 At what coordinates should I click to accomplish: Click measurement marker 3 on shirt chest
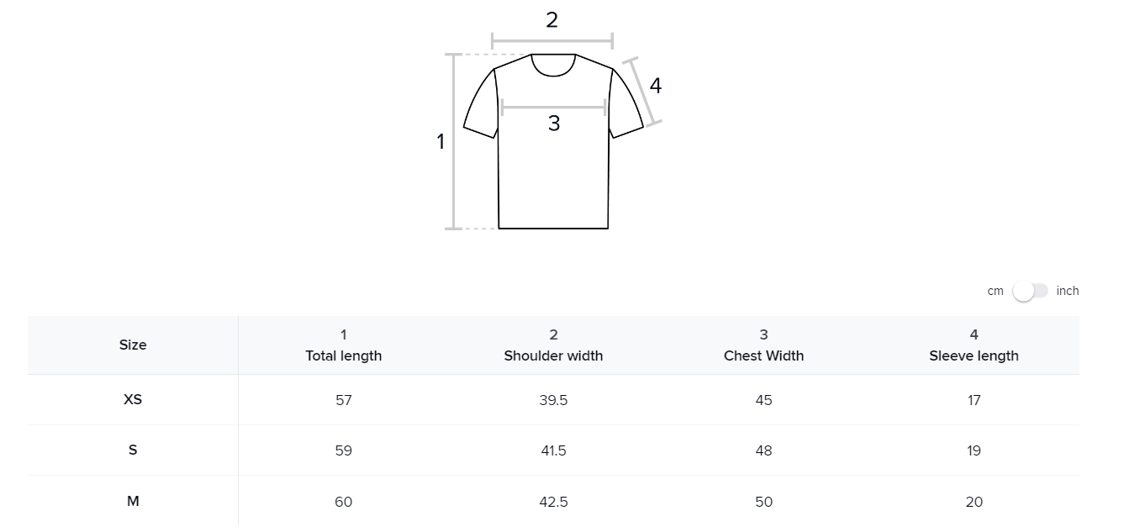(x=553, y=124)
